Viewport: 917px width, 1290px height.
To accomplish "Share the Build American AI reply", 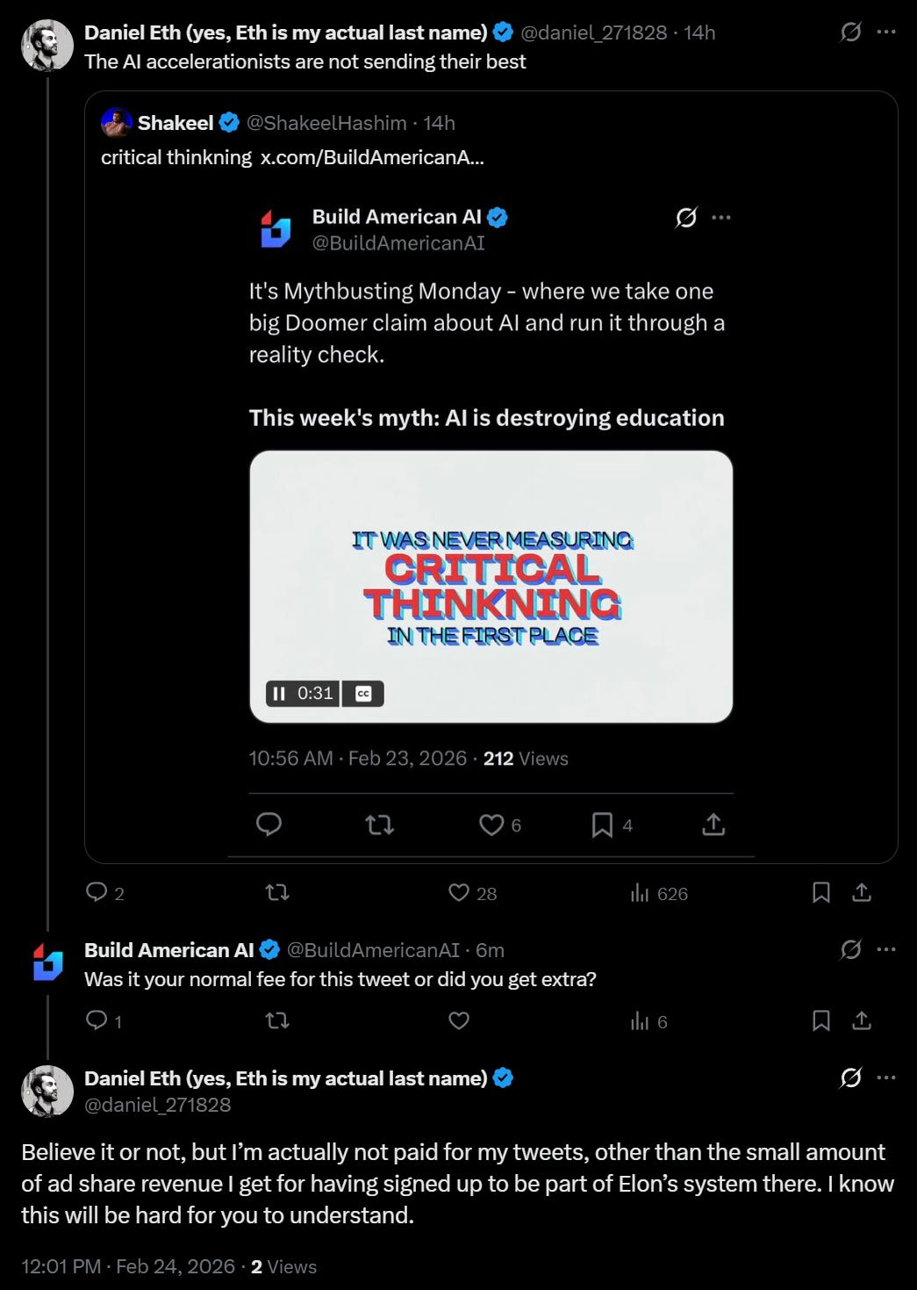I will (x=862, y=1020).
